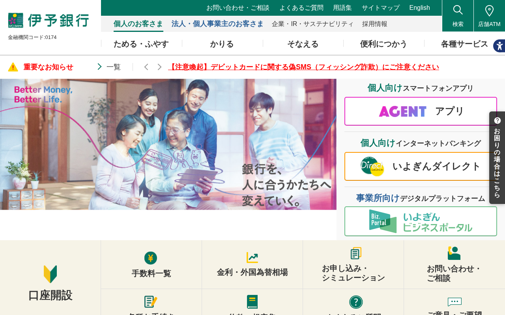Click the Iyo Bank logo
Image resolution: width=505 pixels, height=315 pixels.
click(49, 20)
